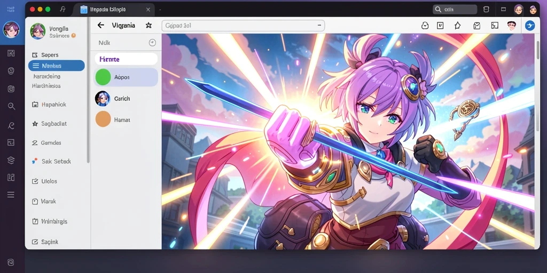
Task: Click dash control in Gpad address field
Action: (319, 26)
